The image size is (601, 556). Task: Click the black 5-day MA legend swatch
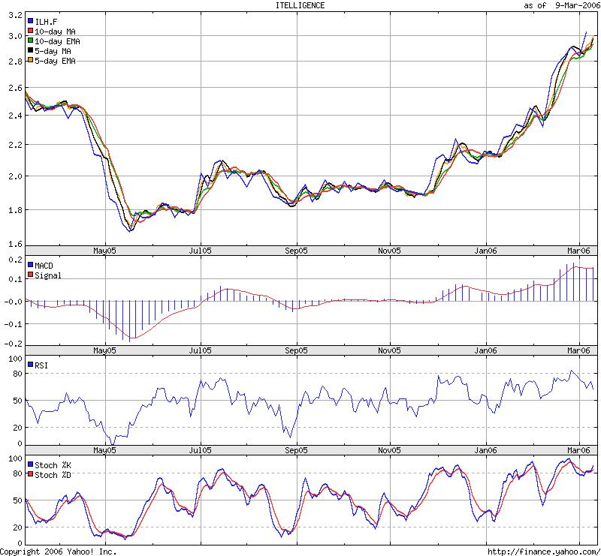29,50
